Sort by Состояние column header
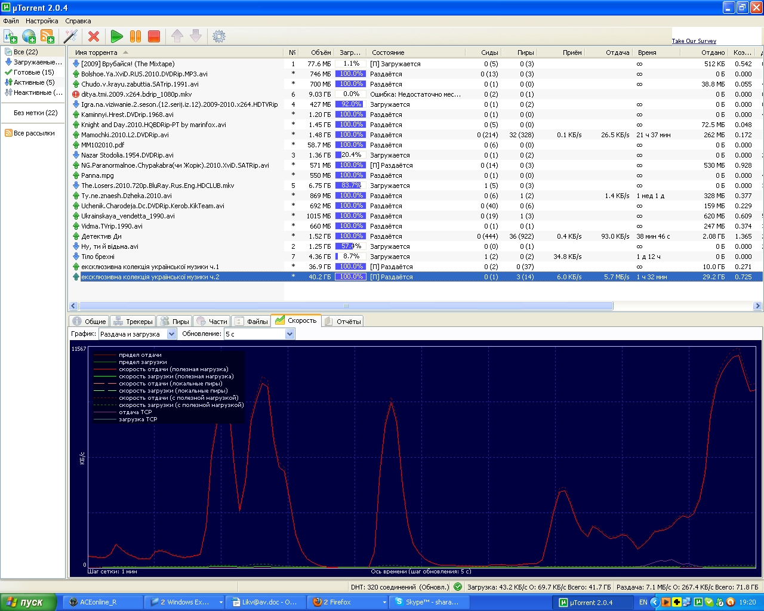The height and width of the screenshot is (611, 764). [x=415, y=53]
